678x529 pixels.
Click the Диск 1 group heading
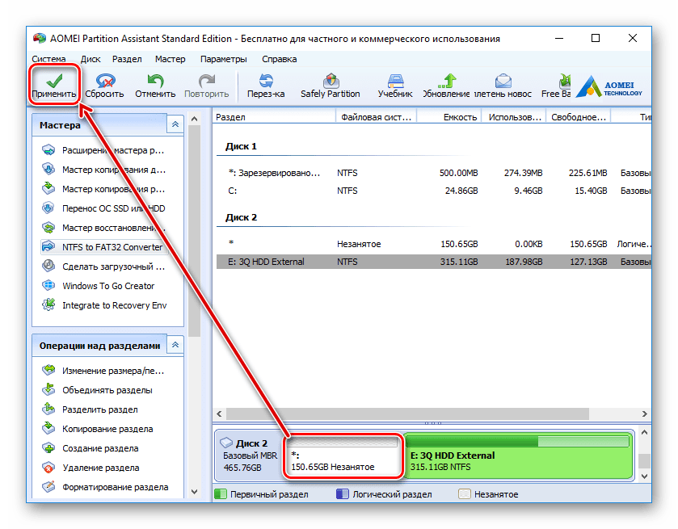(241, 146)
